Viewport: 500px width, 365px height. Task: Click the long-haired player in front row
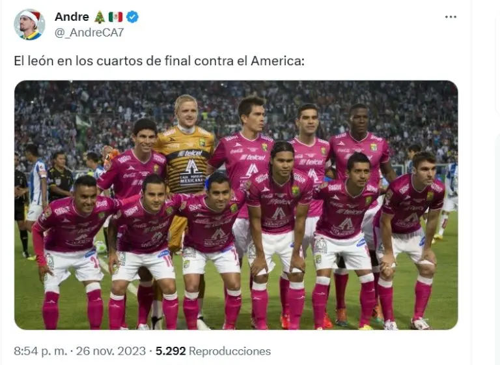[x=279, y=235]
